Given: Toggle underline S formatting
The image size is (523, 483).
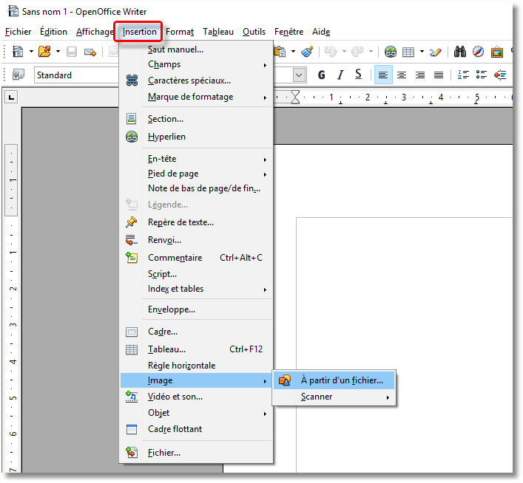Looking at the screenshot, I should tap(358, 75).
